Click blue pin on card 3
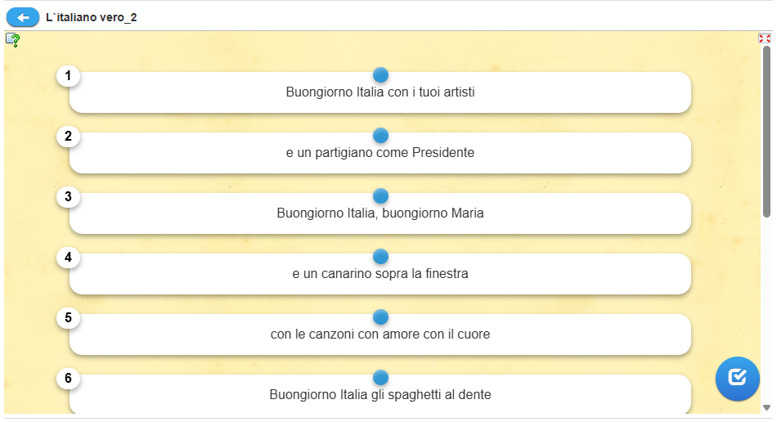Image resolution: width=777 pixels, height=422 pixels. pos(380,196)
